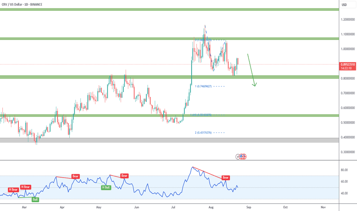Click the green H Bull divergence label

point(106,187)
